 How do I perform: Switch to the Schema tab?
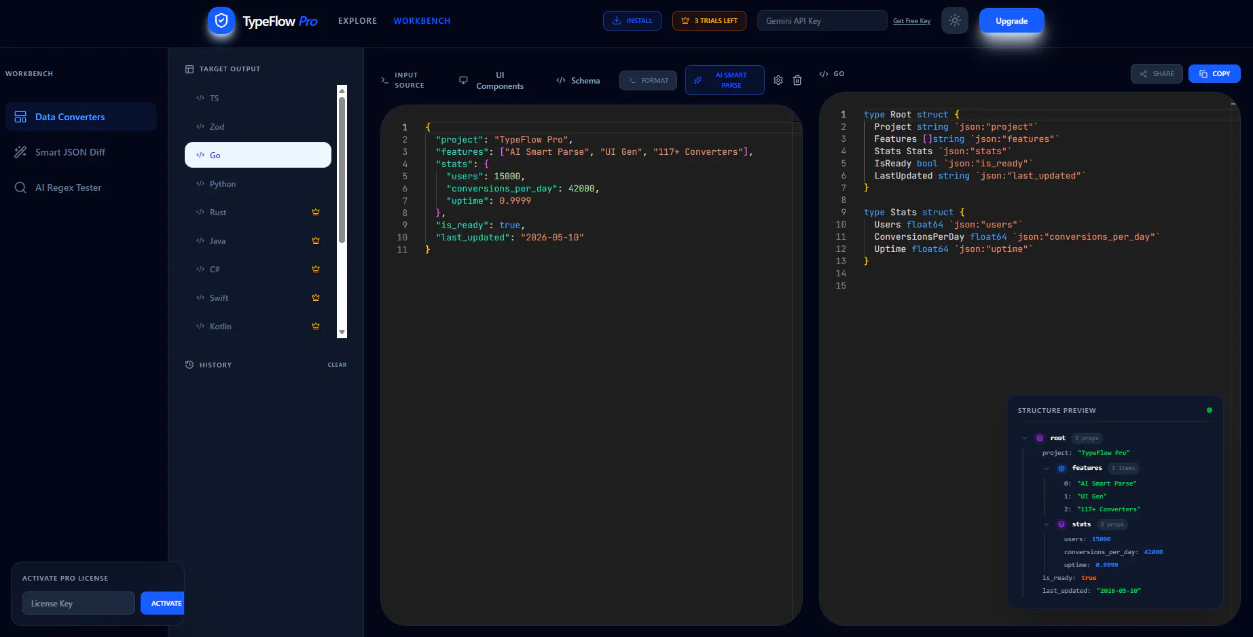[578, 80]
